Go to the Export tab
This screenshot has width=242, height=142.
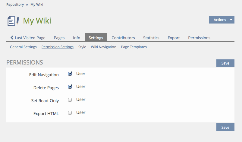pyautogui.click(x=174, y=38)
